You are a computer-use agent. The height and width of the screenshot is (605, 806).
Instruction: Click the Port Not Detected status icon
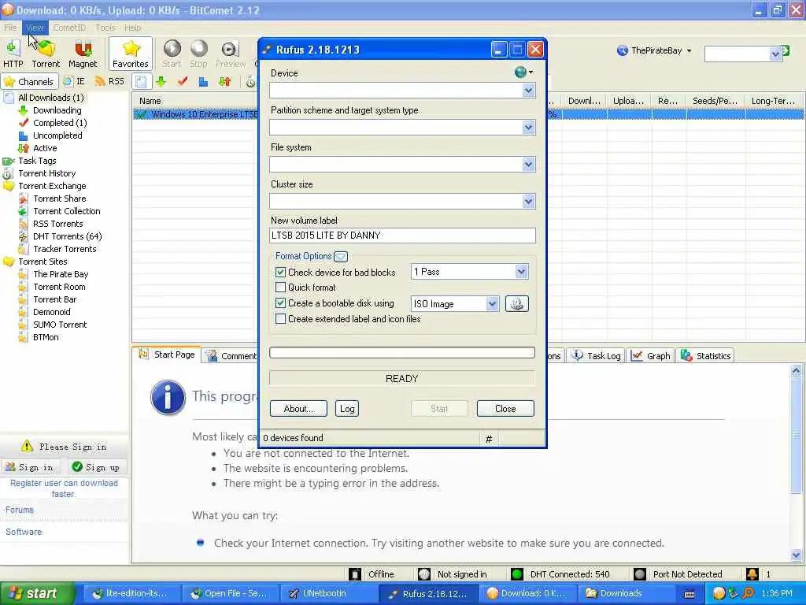tap(639, 574)
